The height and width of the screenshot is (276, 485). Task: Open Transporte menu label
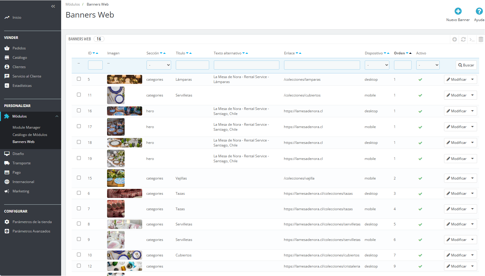tap(22, 163)
